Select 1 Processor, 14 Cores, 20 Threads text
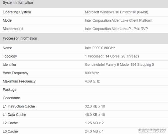This screenshot has width=168, height=134. (x=112, y=56)
